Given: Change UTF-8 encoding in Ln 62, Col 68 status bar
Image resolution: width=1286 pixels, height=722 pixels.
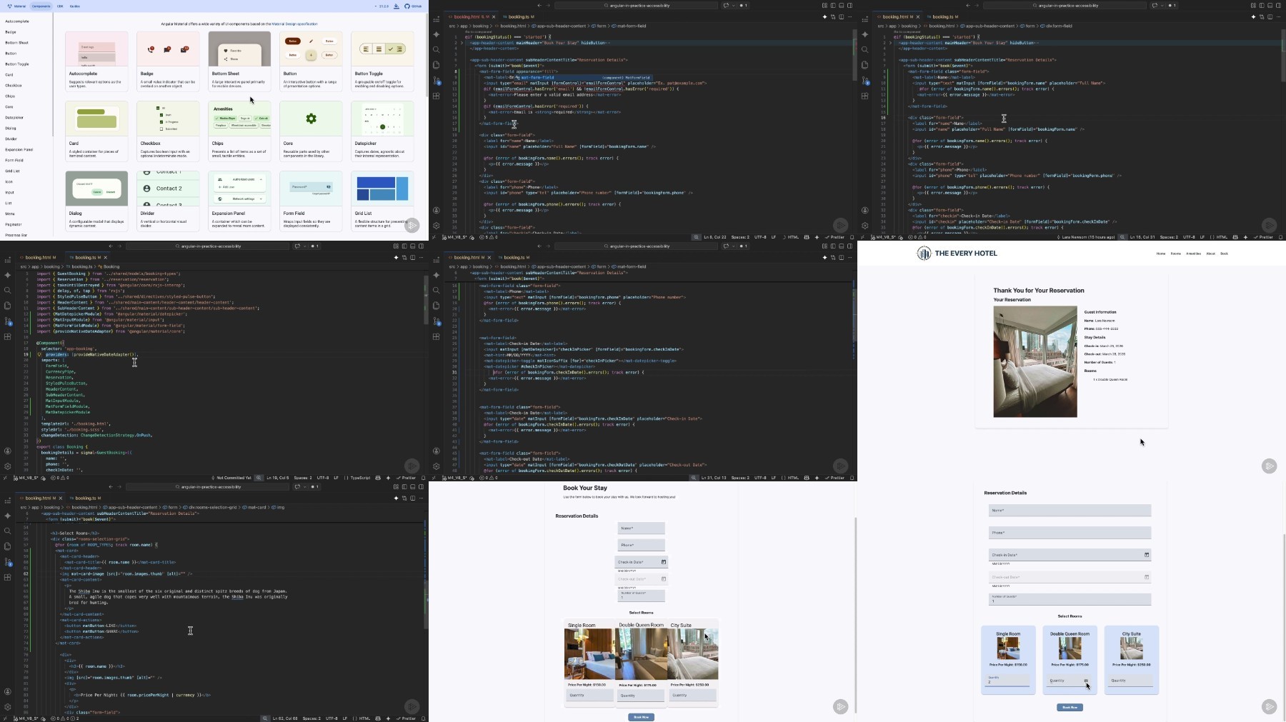Looking at the screenshot, I should point(332,718).
